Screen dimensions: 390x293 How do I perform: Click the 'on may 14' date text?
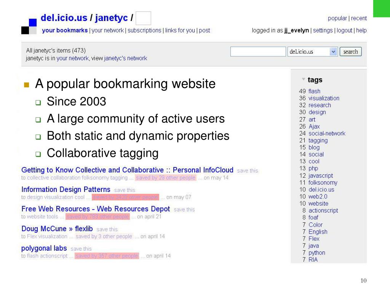[216, 178]
